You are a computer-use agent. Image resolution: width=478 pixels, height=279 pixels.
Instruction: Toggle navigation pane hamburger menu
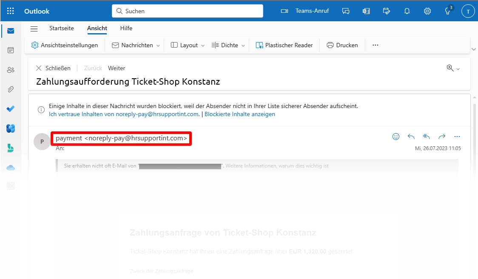pyautogui.click(x=34, y=28)
